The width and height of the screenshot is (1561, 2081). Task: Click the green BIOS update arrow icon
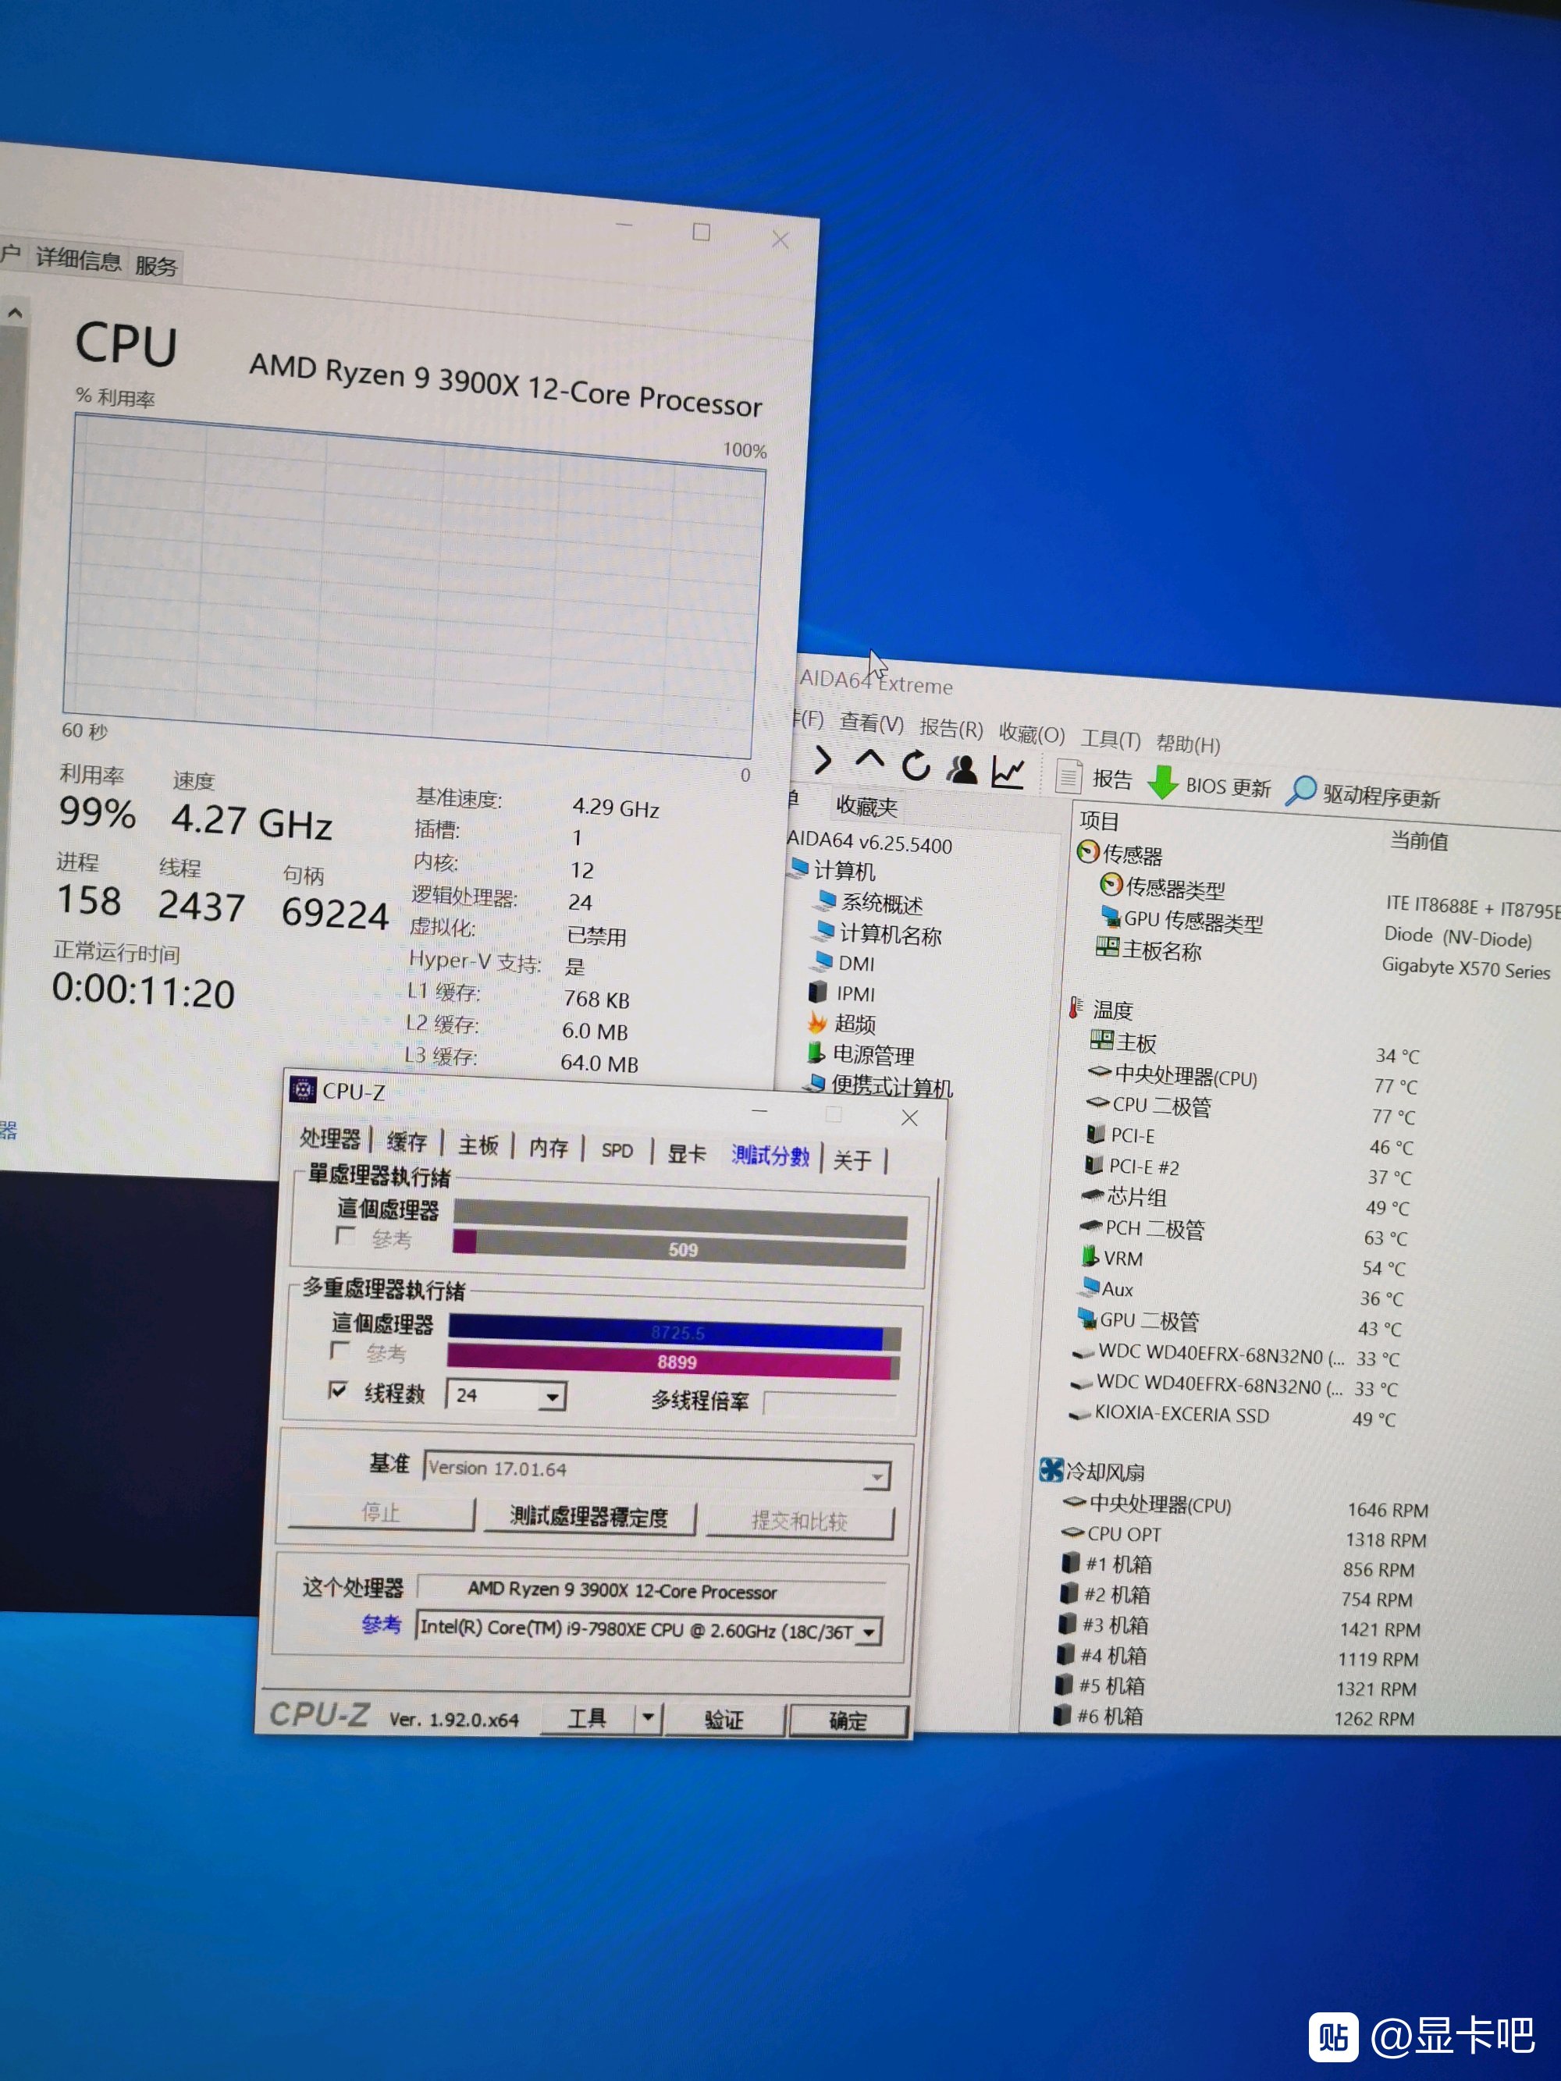coord(1164,782)
